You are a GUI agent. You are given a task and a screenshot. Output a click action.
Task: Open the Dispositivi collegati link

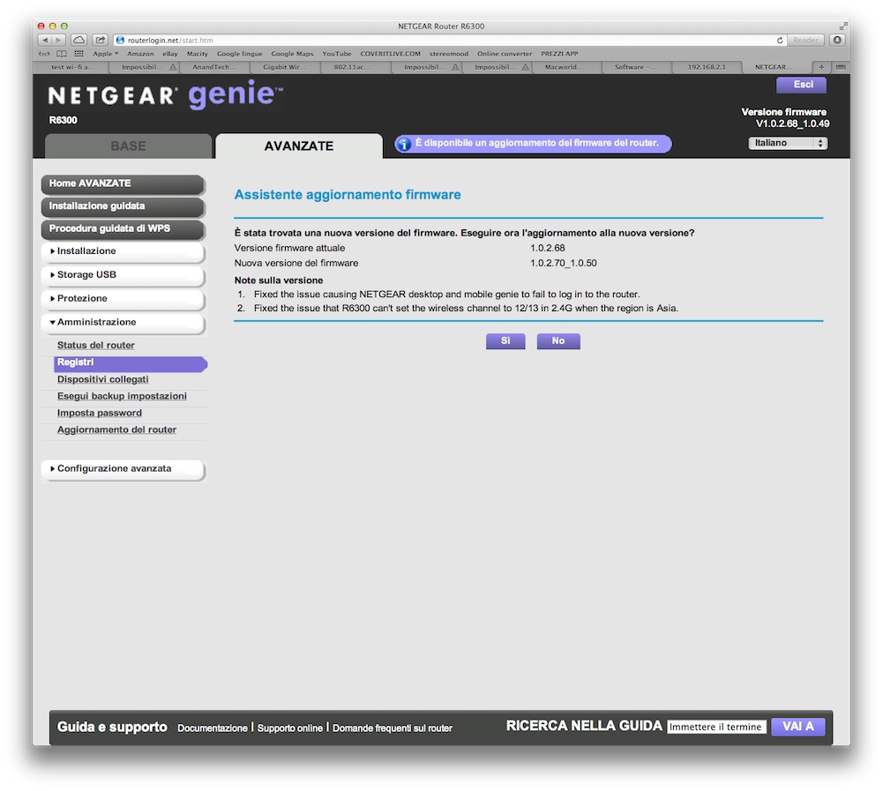[102, 379]
